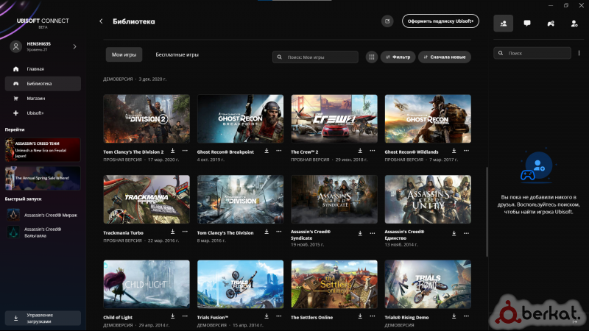Viewport: 589px width, 331px height.
Task: Download The Crew 2
Action: 360,151
